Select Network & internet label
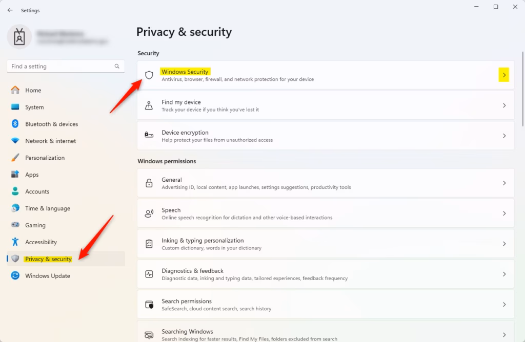 tap(51, 141)
